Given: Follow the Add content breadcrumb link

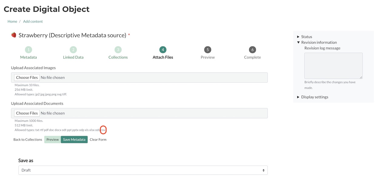Looking at the screenshot, I should click(x=33, y=21).
